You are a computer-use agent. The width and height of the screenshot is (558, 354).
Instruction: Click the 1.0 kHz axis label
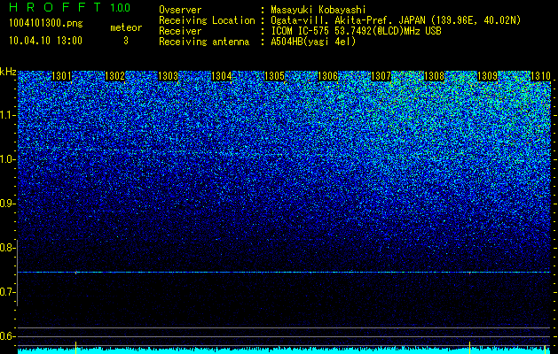pos(7,159)
